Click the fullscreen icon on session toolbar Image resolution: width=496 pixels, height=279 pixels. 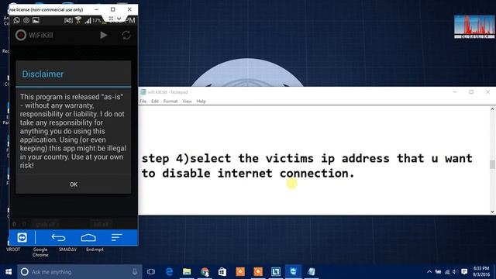111,19
